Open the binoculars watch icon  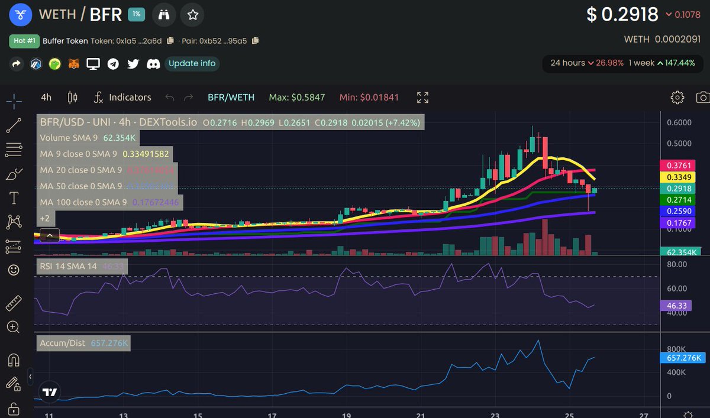(x=164, y=15)
